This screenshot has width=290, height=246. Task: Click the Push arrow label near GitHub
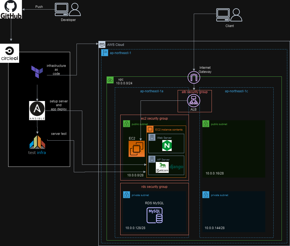(39, 7)
